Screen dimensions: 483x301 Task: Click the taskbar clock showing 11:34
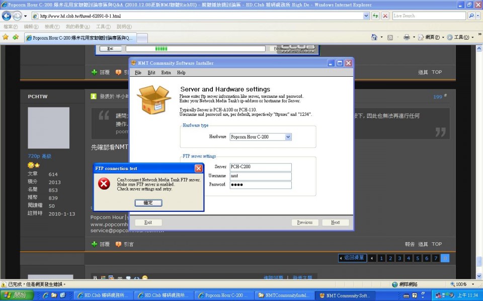click(x=467, y=295)
